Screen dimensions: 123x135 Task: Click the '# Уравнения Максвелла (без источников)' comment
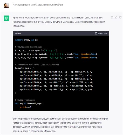pyautogui.click(x=37, y=65)
